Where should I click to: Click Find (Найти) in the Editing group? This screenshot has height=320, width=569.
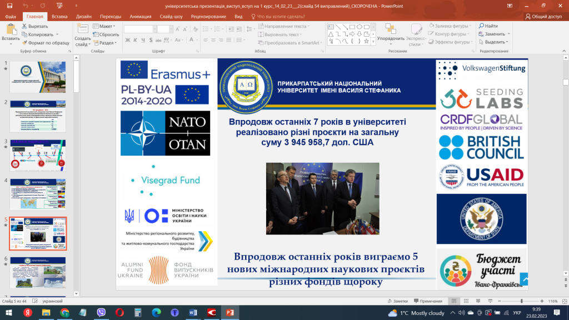(x=488, y=26)
